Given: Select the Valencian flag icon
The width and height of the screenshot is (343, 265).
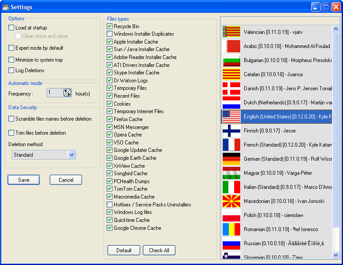Looking at the screenshot, I should tap(231, 32).
